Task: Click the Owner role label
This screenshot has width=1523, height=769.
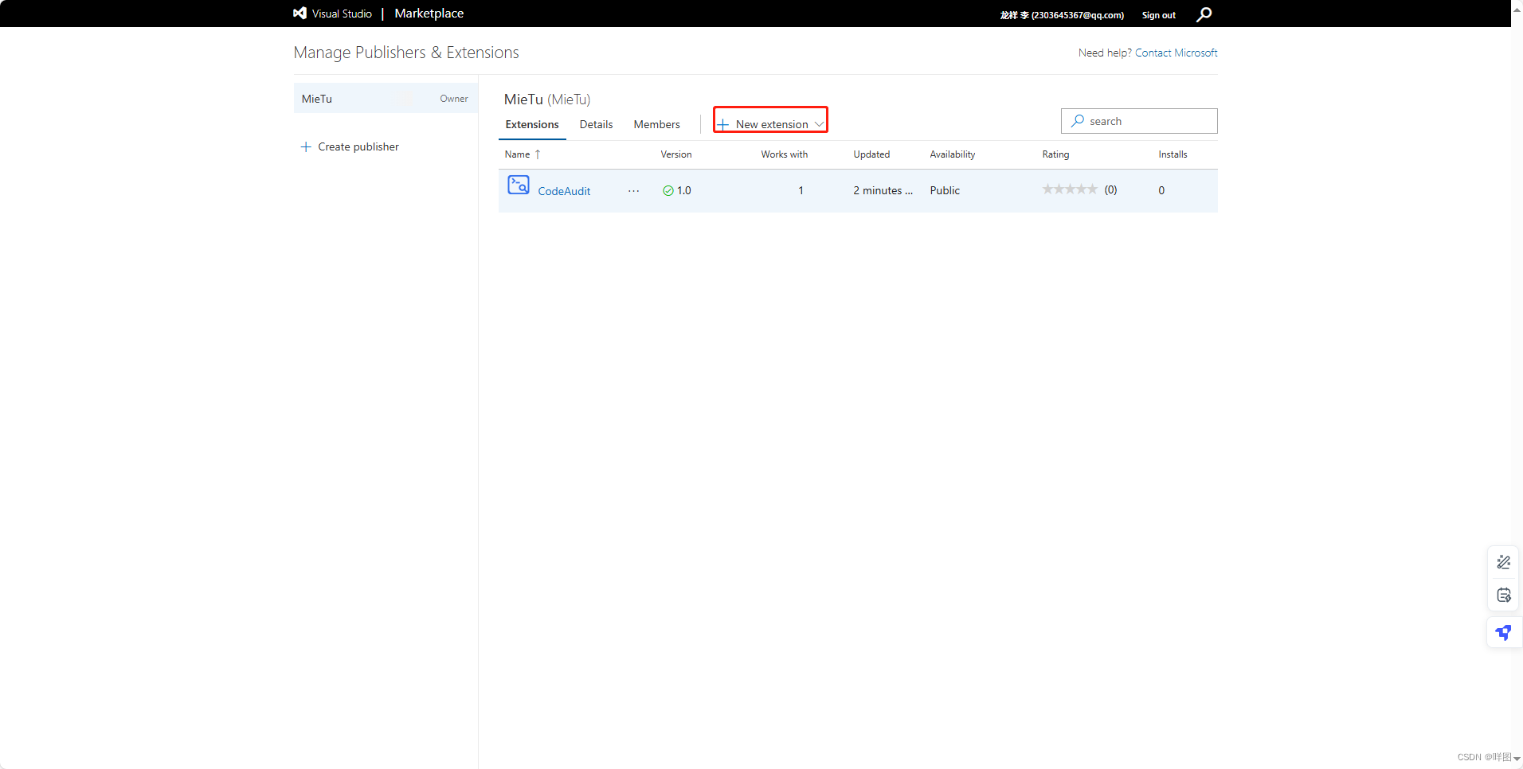Action: (454, 99)
